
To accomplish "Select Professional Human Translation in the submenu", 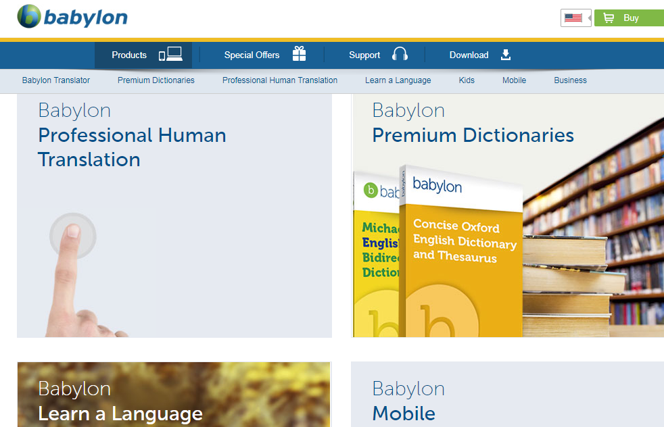I will (280, 80).
